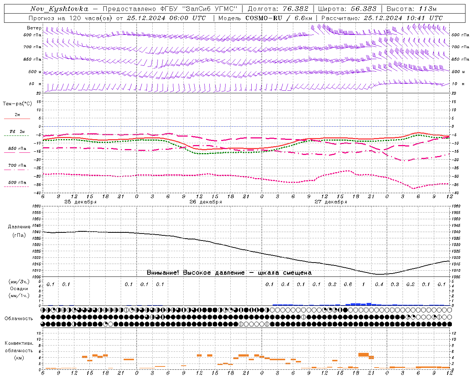471x376 pixels.
Task: Click the Td 2м dew point legend entry
Action: tap(17, 131)
